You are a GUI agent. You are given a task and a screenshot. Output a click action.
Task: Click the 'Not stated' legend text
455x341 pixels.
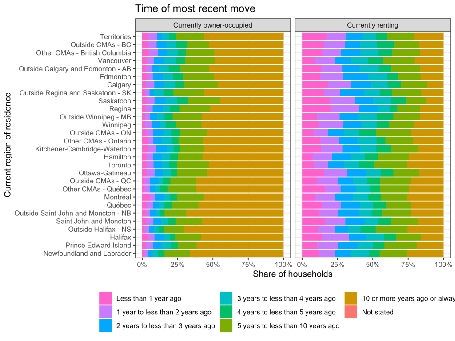click(378, 312)
